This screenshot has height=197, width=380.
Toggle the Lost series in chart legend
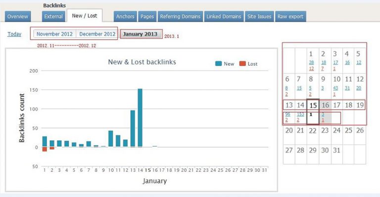pos(248,64)
